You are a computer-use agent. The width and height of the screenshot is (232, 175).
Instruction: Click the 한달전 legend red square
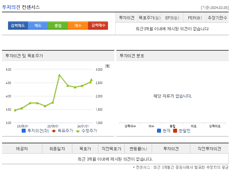(x=175, y=131)
